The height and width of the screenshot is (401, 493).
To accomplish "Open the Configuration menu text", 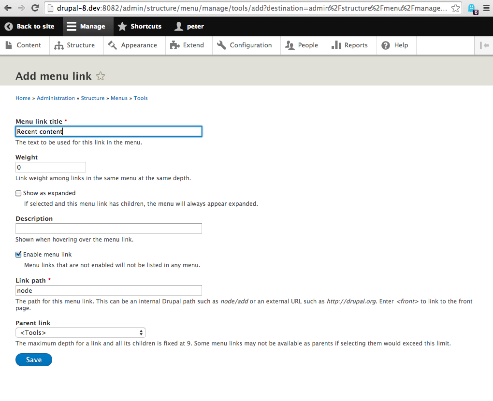I will 250,45.
